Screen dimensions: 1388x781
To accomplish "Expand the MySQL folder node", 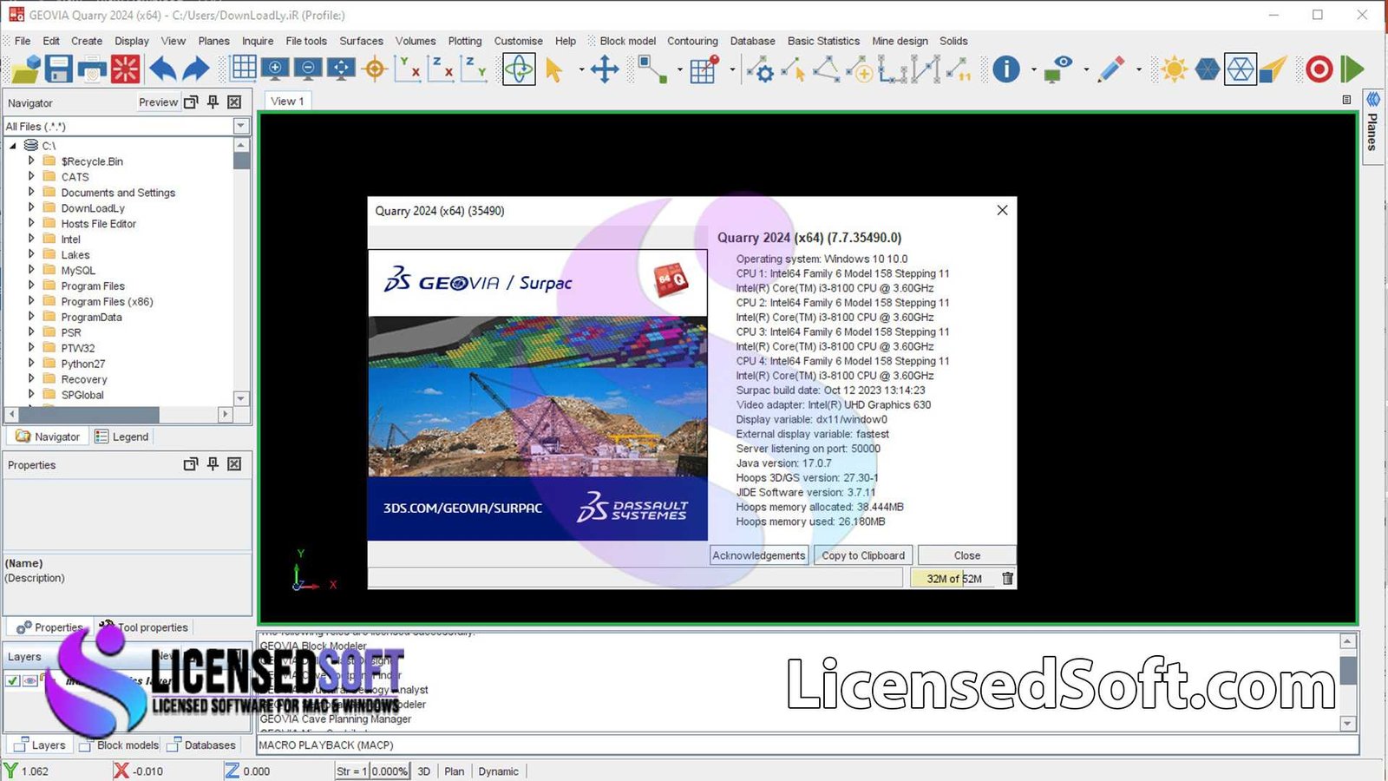I will [31, 270].
